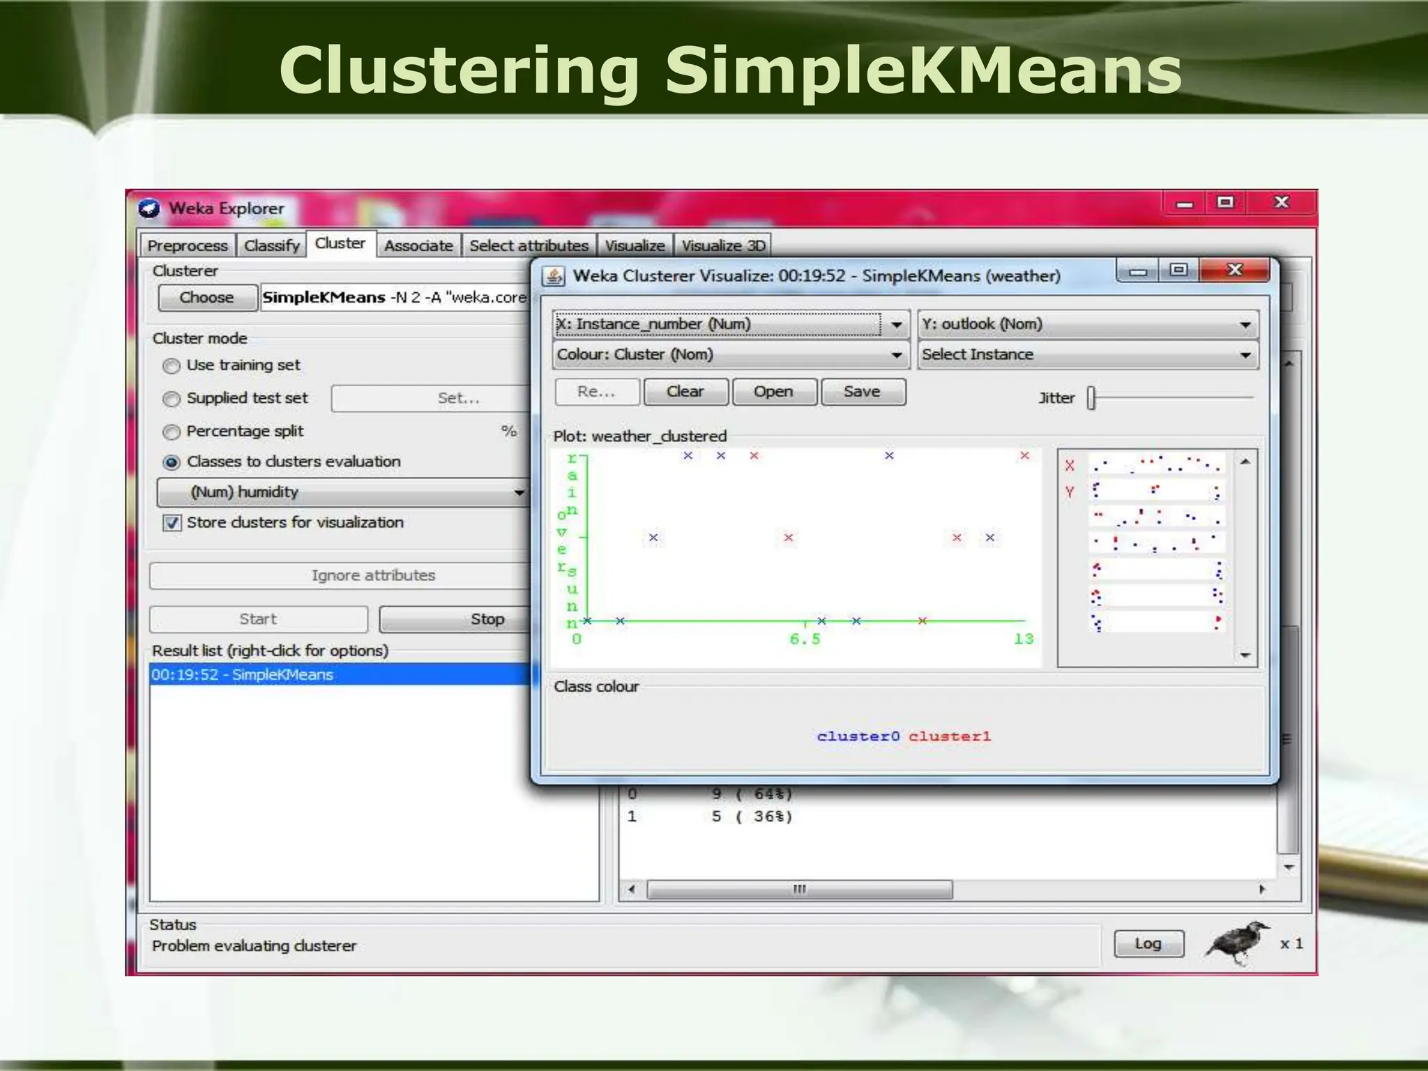Image resolution: width=1428 pixels, height=1071 pixels.
Task: Switch to the Classify tab
Action: click(x=272, y=245)
